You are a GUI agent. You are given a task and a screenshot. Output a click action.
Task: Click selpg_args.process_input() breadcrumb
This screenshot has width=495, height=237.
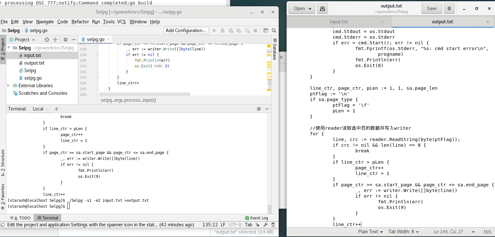(128, 100)
